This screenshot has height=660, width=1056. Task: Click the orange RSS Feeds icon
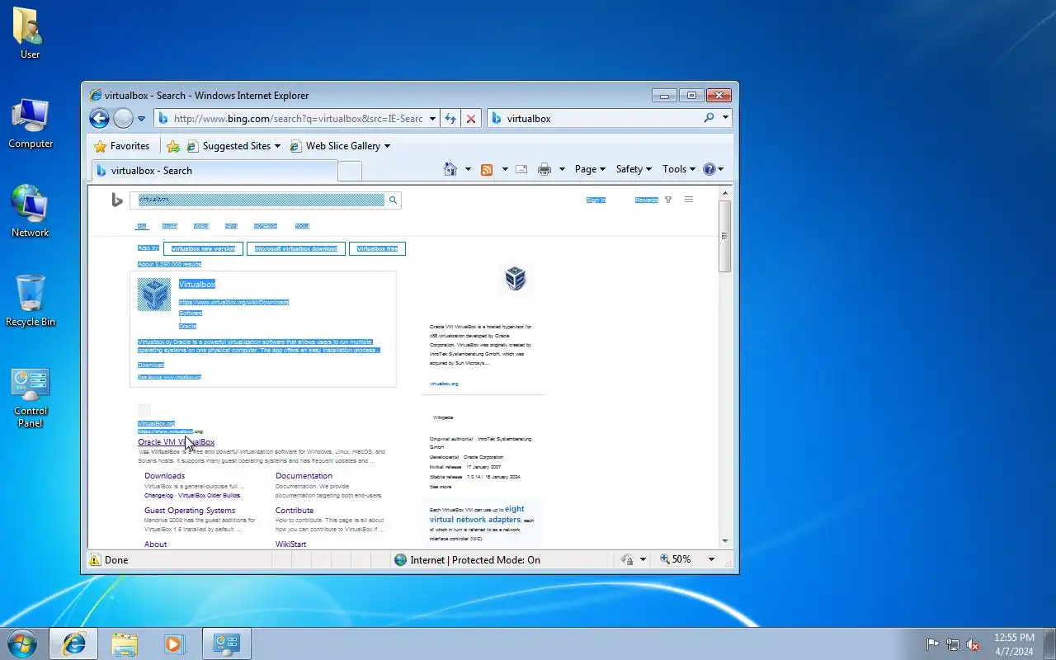pyautogui.click(x=487, y=169)
